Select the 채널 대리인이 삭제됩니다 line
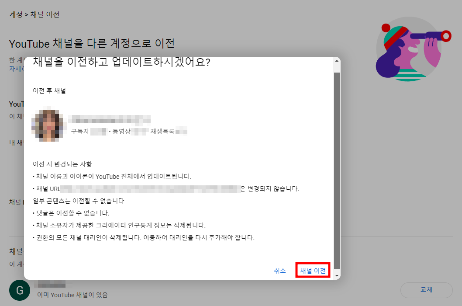This screenshot has width=462, height=306. click(x=144, y=237)
